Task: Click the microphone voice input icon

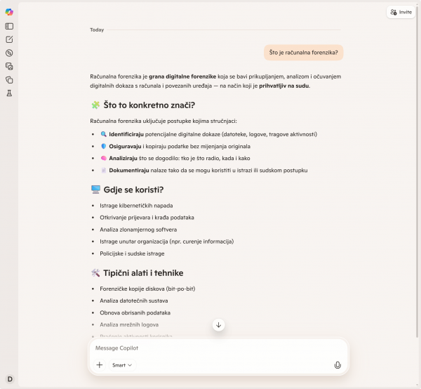Action: pos(338,365)
